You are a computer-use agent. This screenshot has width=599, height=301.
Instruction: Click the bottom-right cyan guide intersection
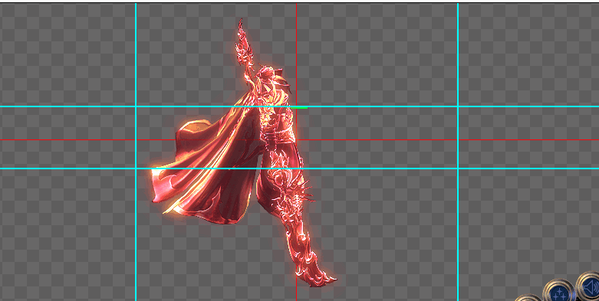[x=458, y=168]
